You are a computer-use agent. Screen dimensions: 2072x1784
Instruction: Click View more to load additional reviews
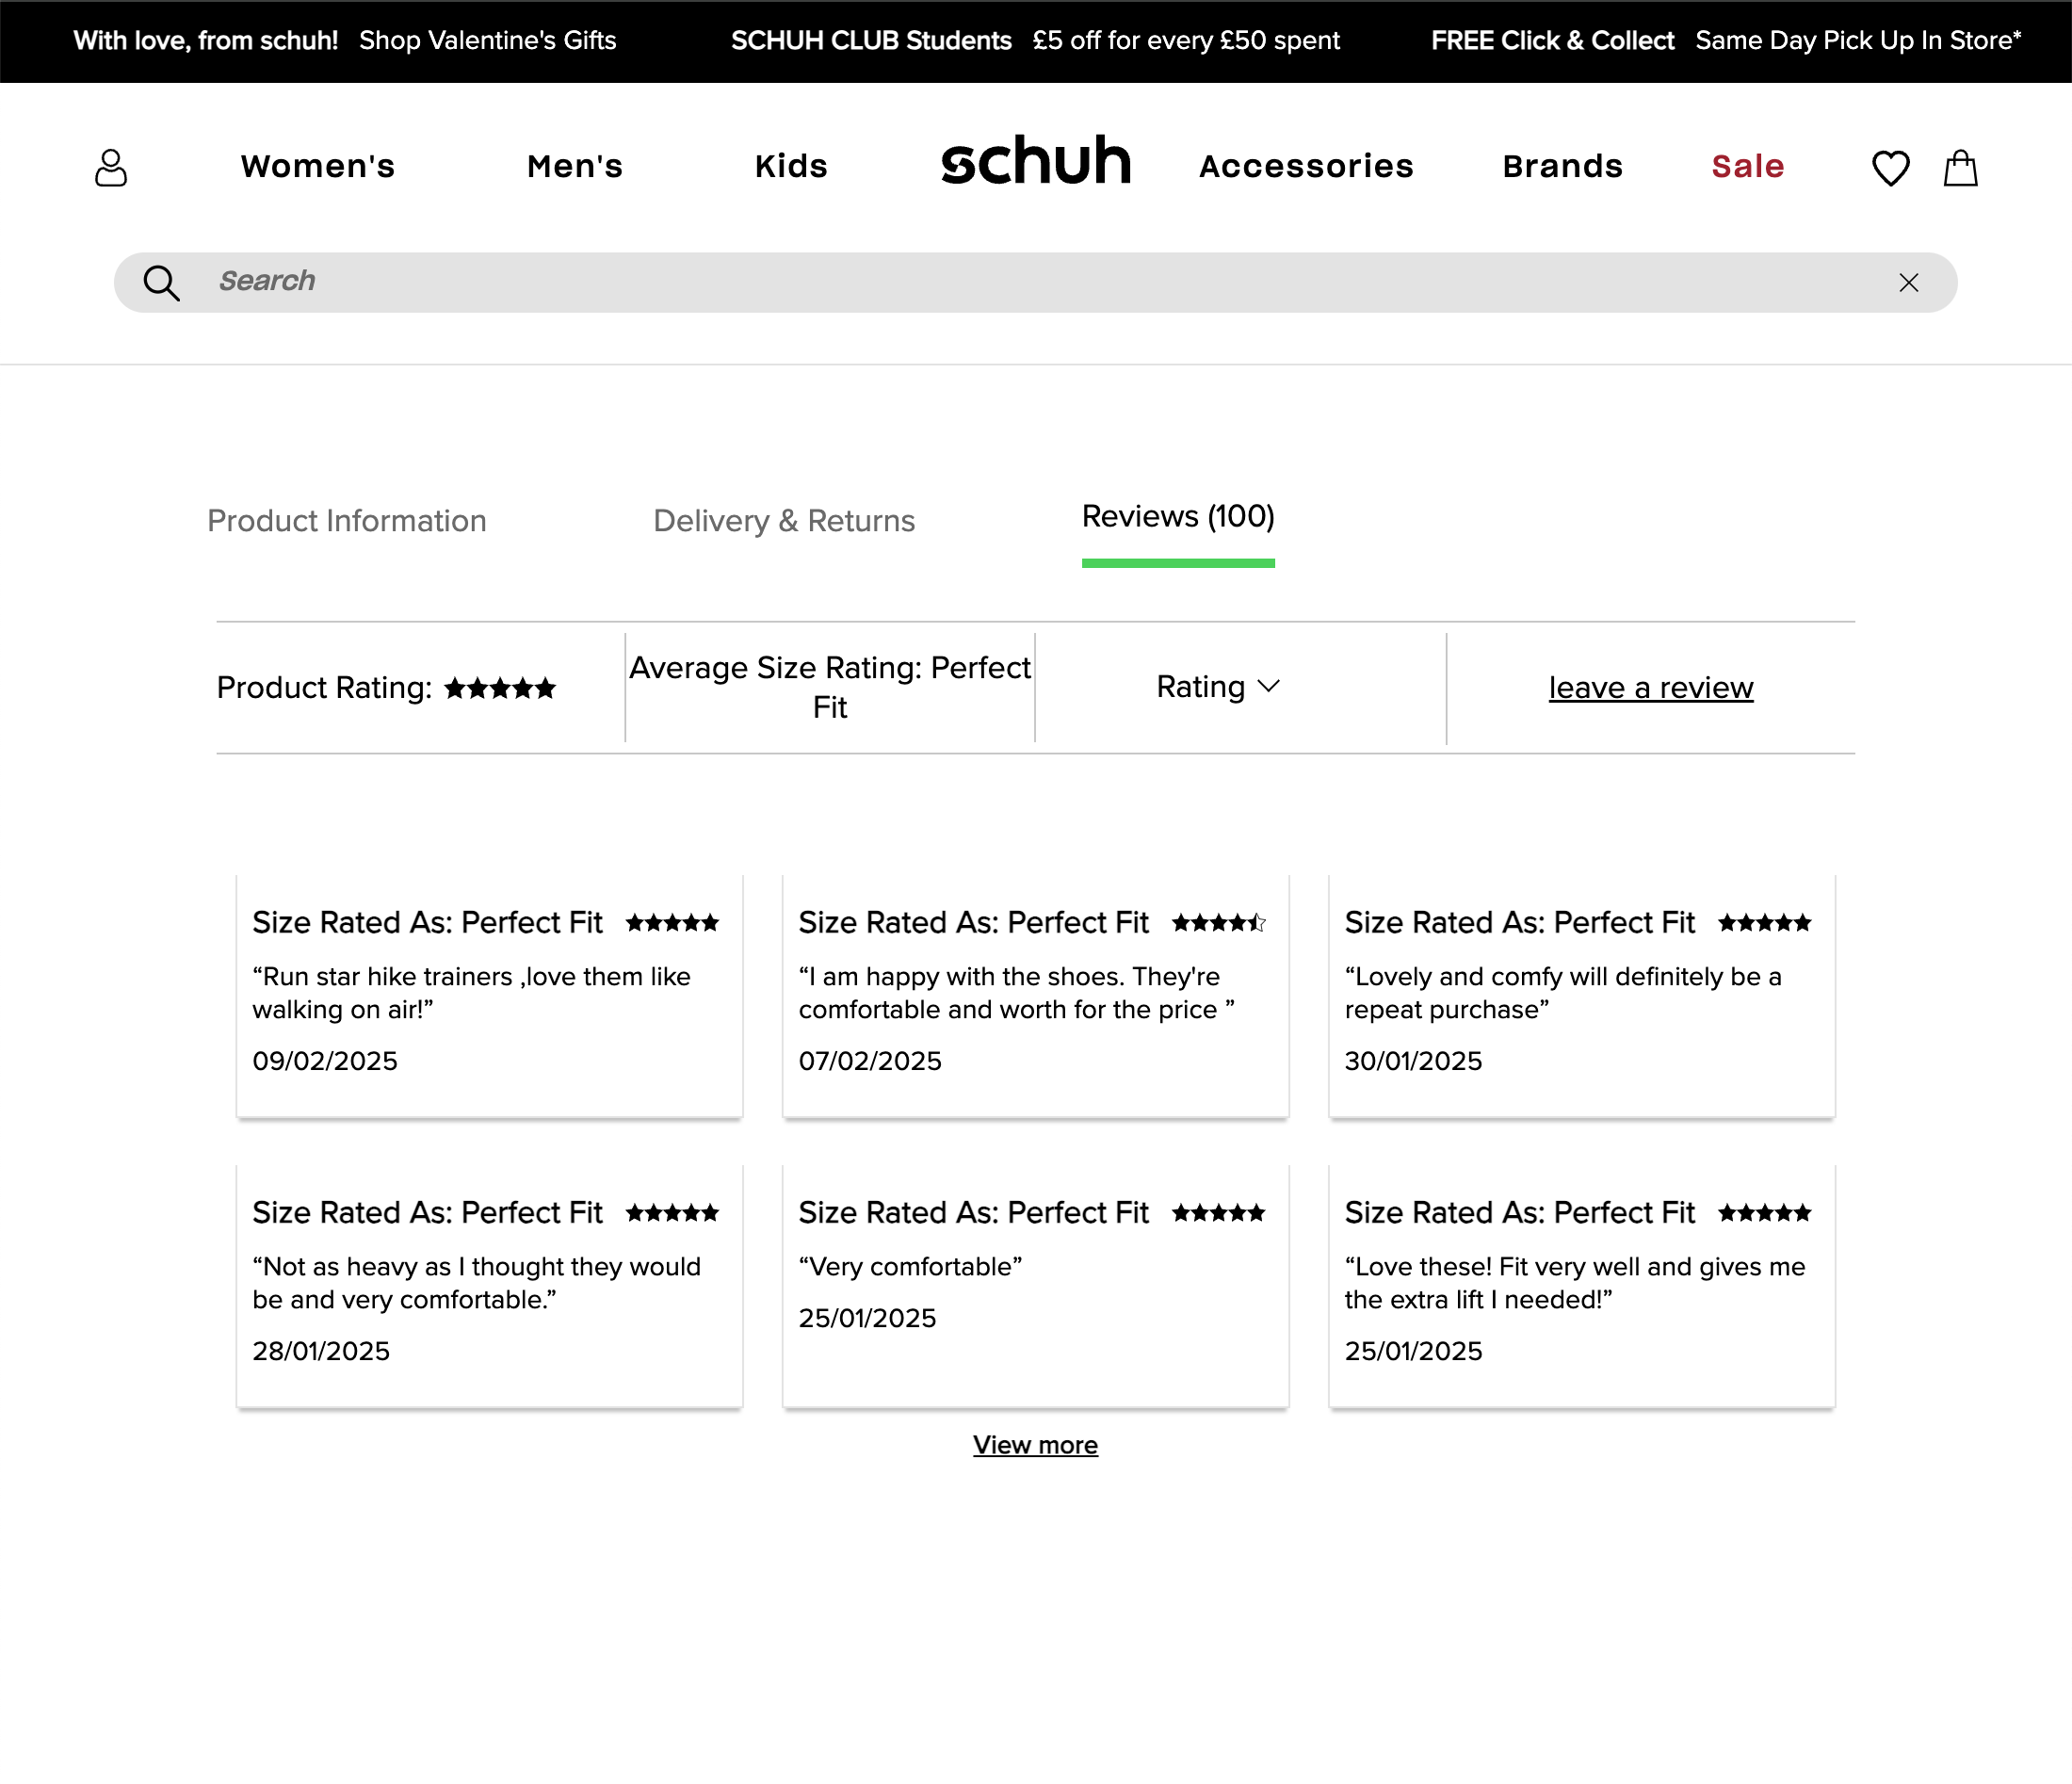pos(1035,1445)
